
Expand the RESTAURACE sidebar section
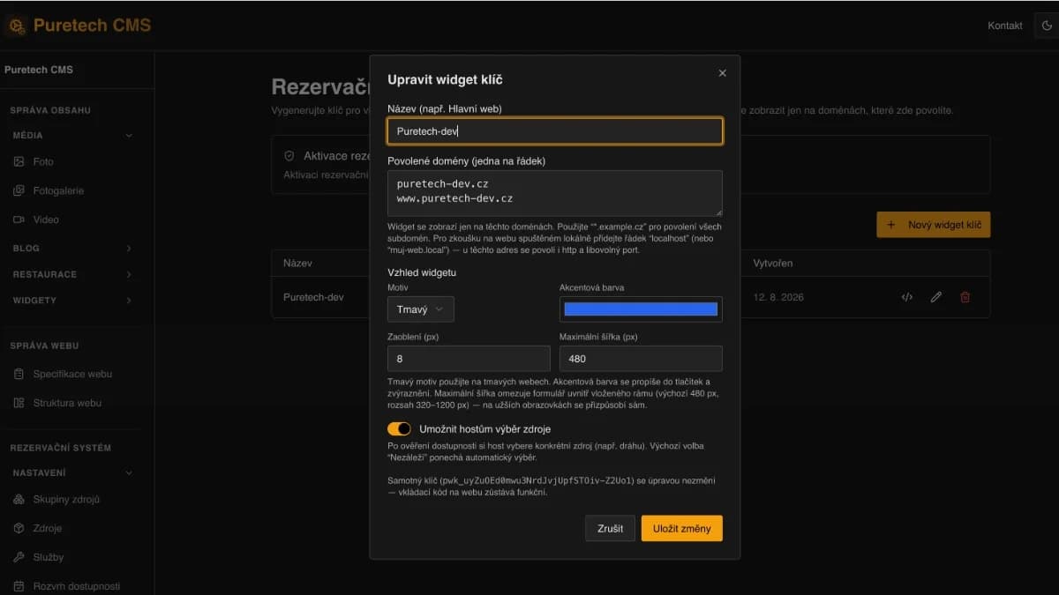72,274
